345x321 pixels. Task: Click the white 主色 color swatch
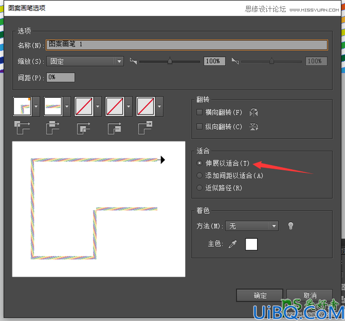(x=251, y=244)
